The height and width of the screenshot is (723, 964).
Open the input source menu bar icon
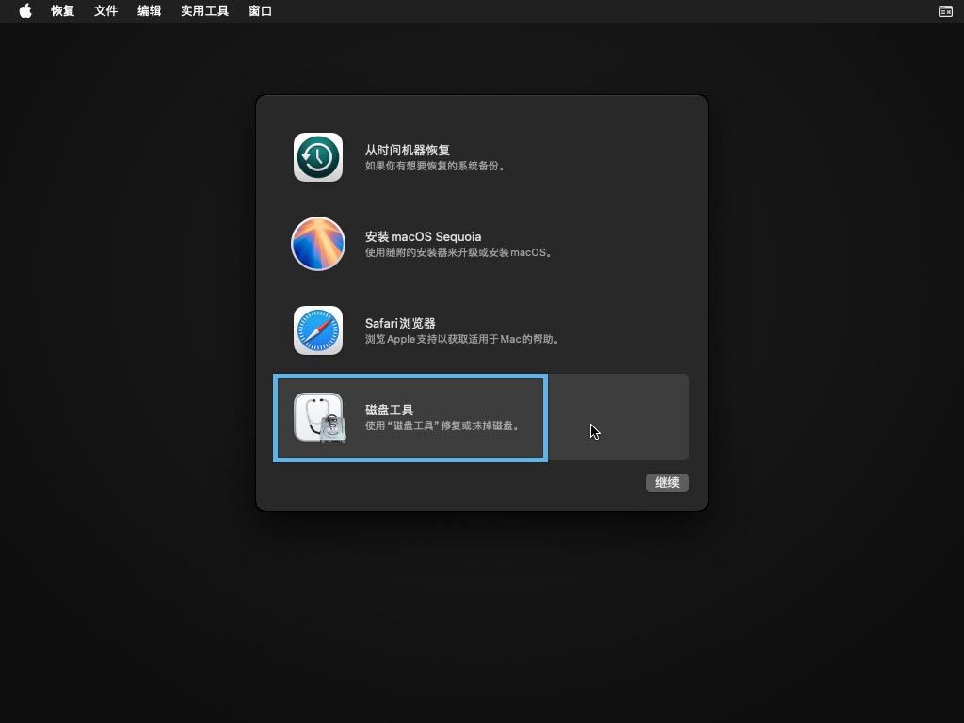[x=945, y=11]
